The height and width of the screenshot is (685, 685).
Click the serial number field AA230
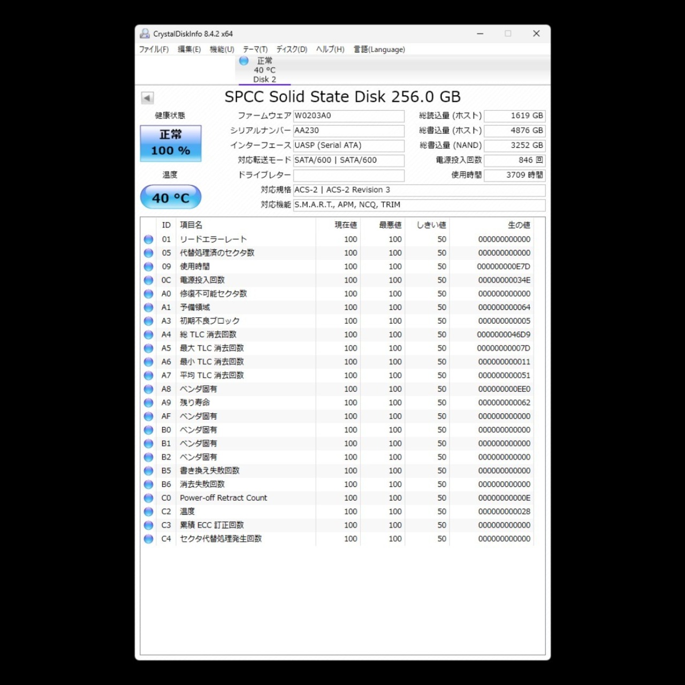click(348, 131)
